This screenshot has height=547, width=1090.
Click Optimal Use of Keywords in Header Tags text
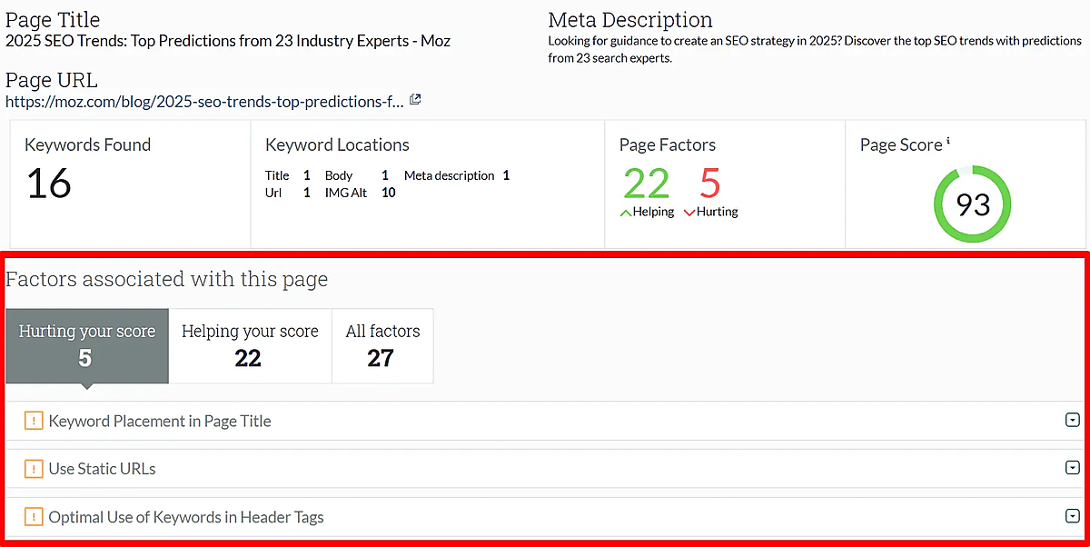186,517
